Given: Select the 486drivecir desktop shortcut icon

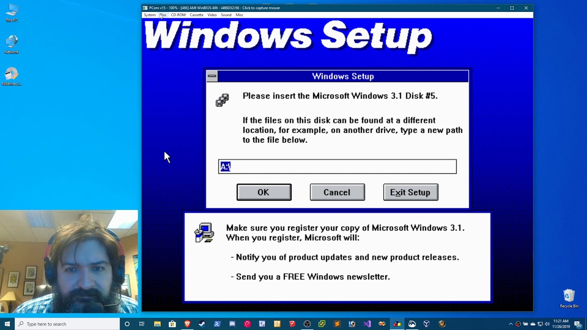Looking at the screenshot, I should [11, 77].
